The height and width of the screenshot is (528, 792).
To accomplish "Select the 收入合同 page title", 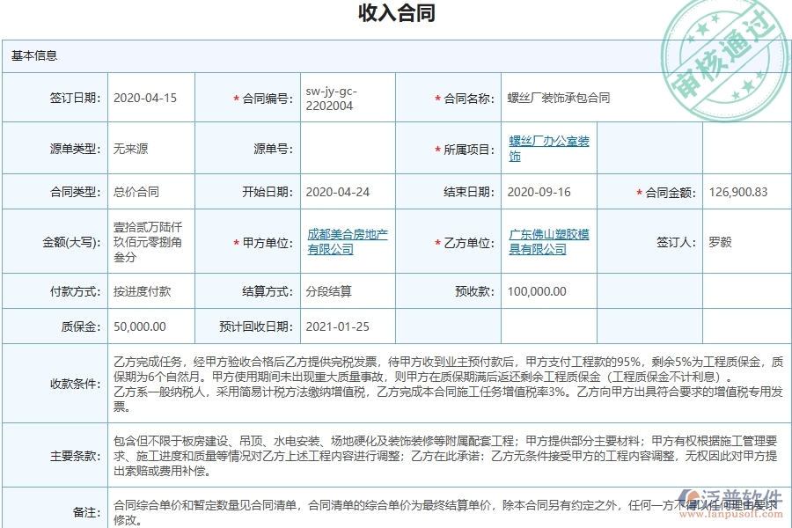I will (x=395, y=13).
